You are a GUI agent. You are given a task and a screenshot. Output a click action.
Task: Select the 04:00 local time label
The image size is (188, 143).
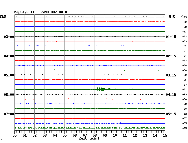[x=9, y=56]
